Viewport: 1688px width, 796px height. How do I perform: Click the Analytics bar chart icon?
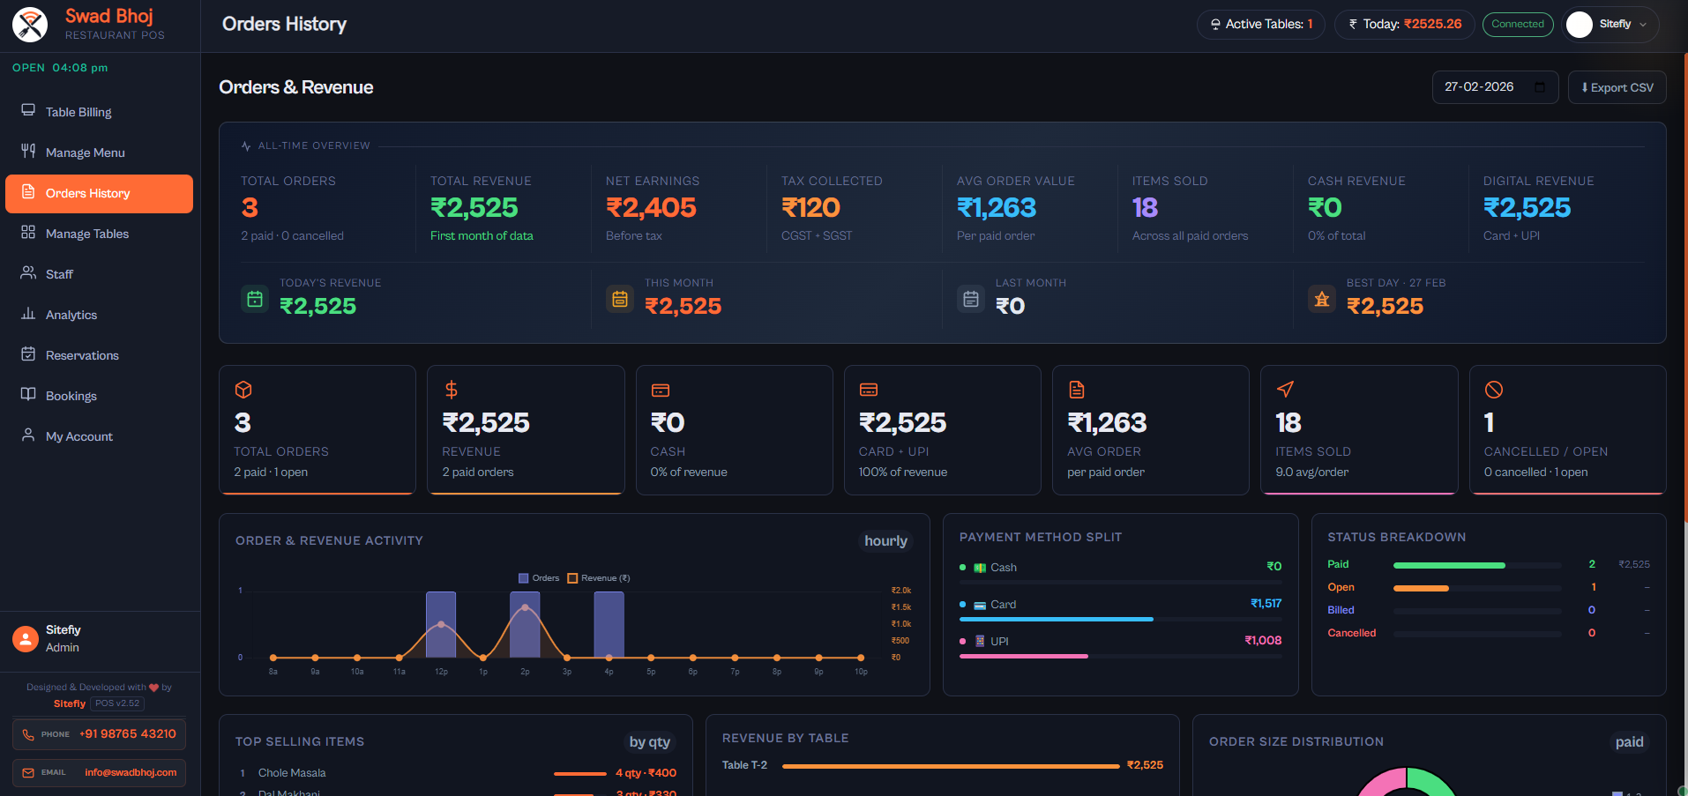coord(28,314)
